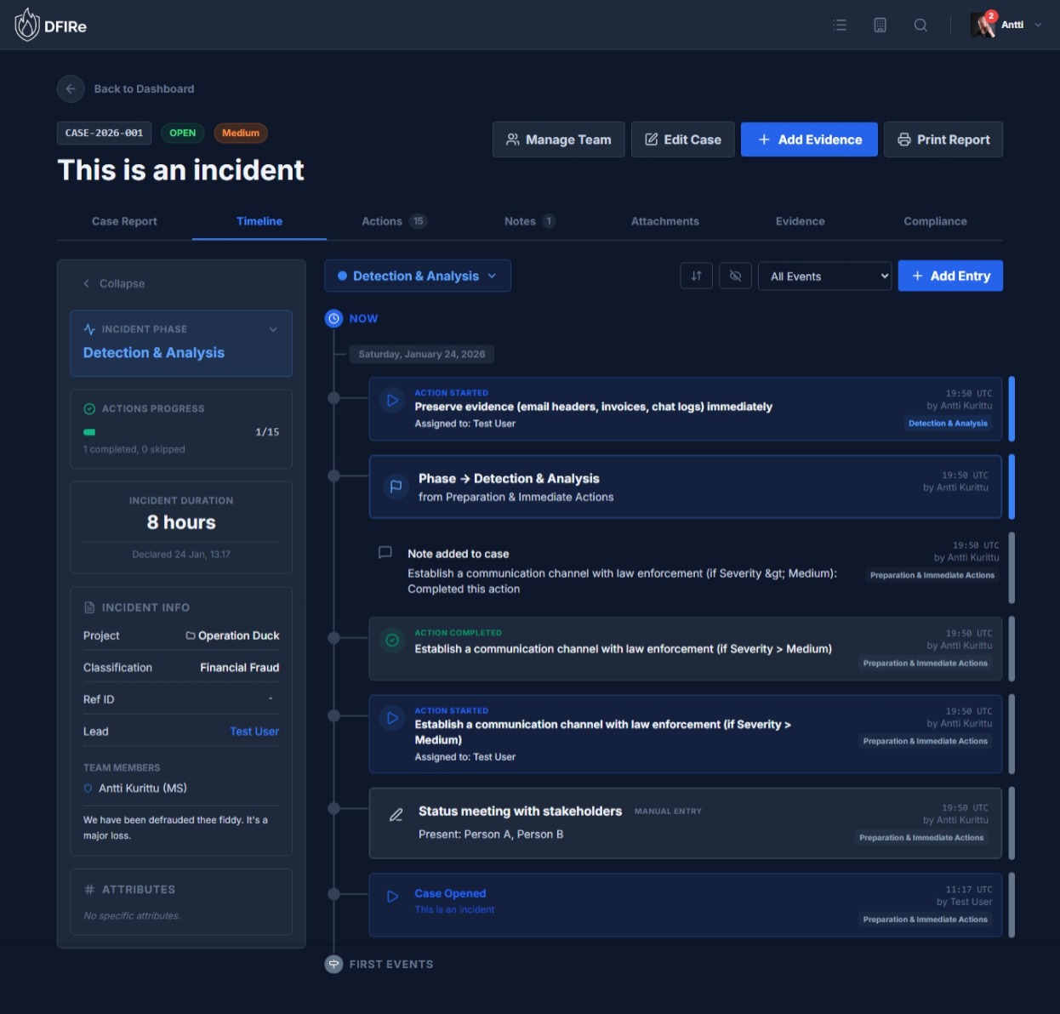The image size is (1060, 1014).
Task: Click the pencil icon on Status meeting entry
Action: point(396,815)
